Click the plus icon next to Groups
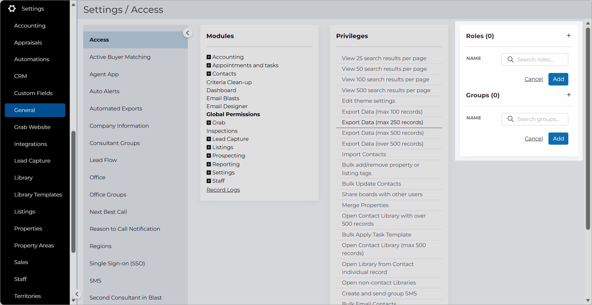The height and width of the screenshot is (305, 592). 569,95
